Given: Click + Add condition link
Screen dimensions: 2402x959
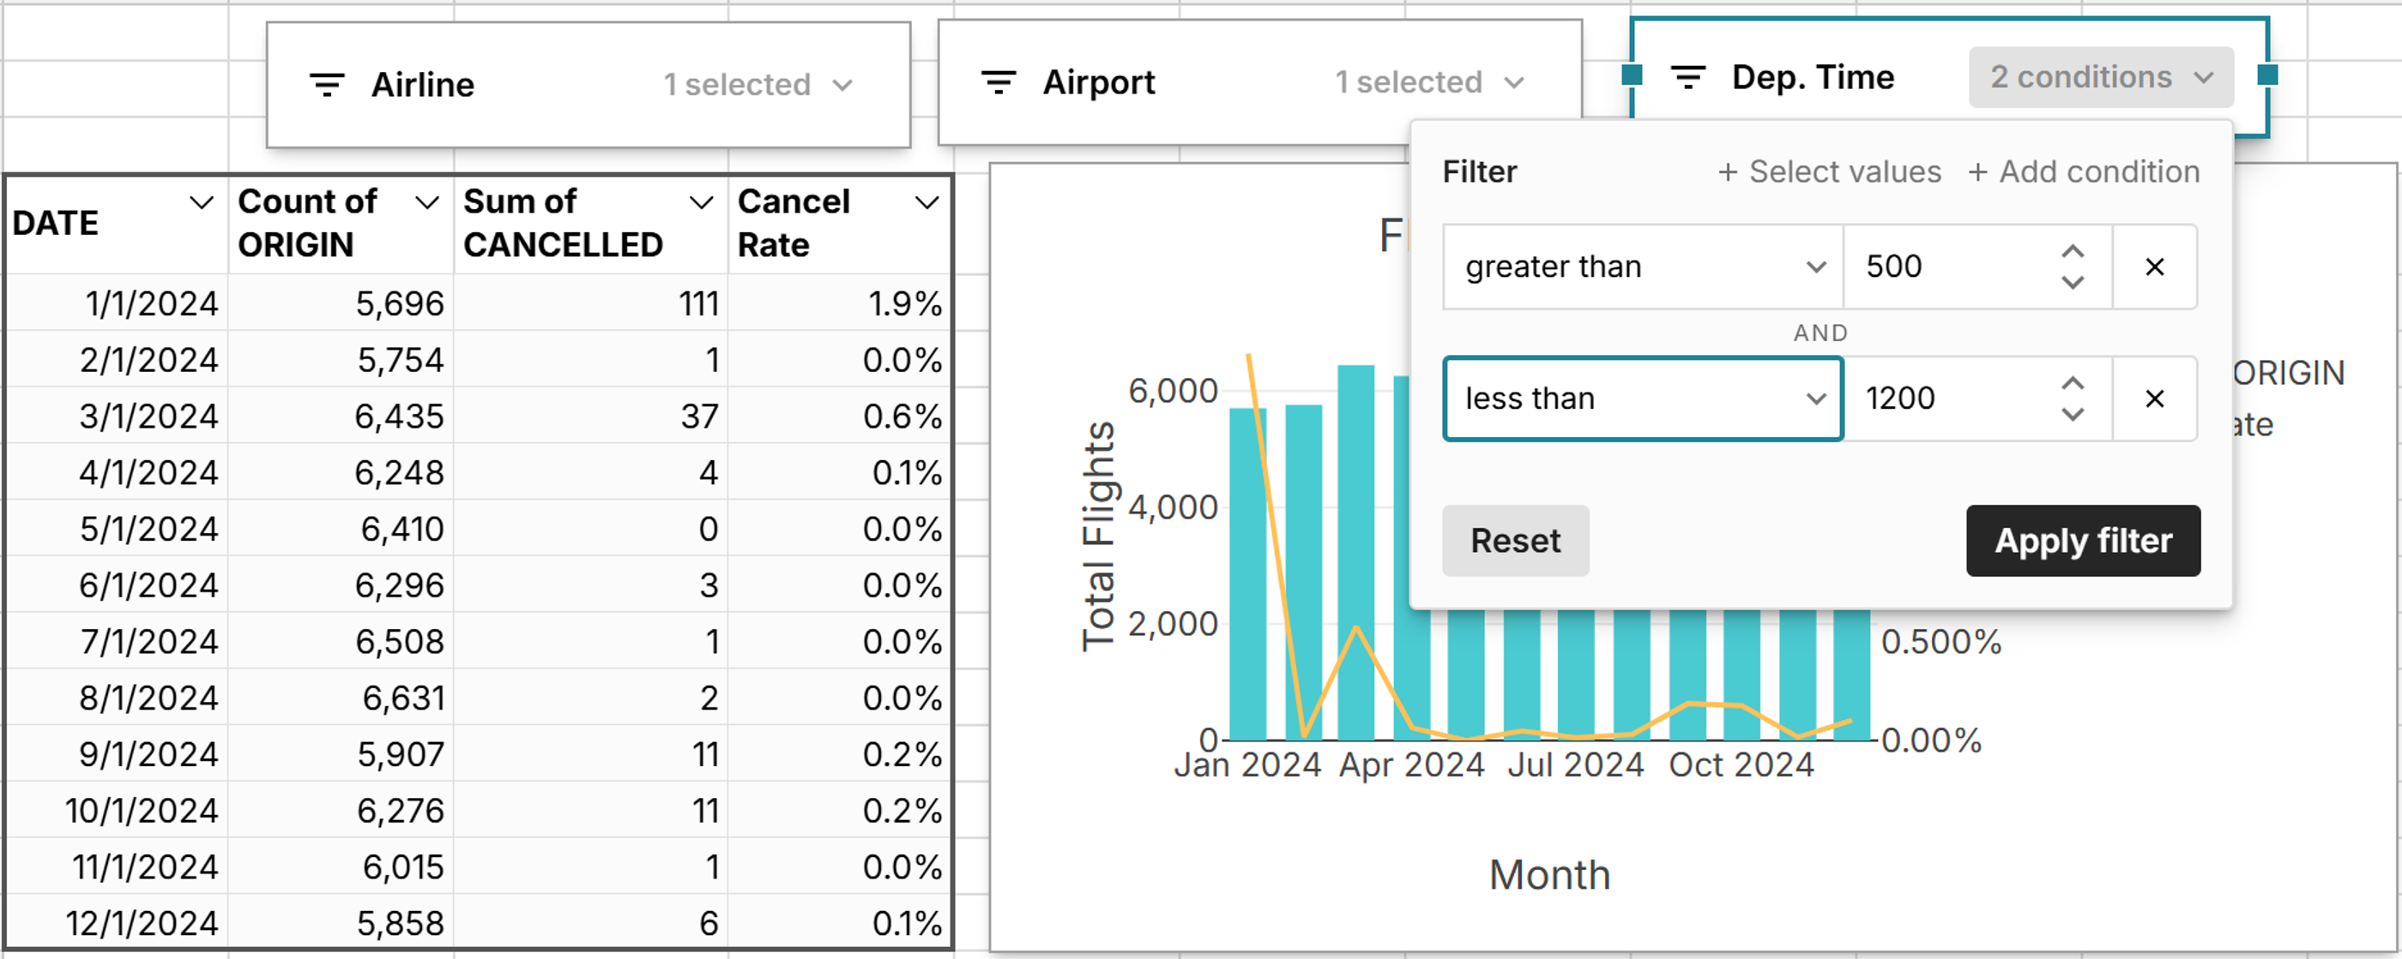Looking at the screenshot, I should pos(2083,171).
